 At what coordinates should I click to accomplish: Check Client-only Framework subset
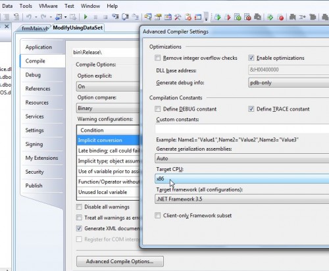click(157, 215)
